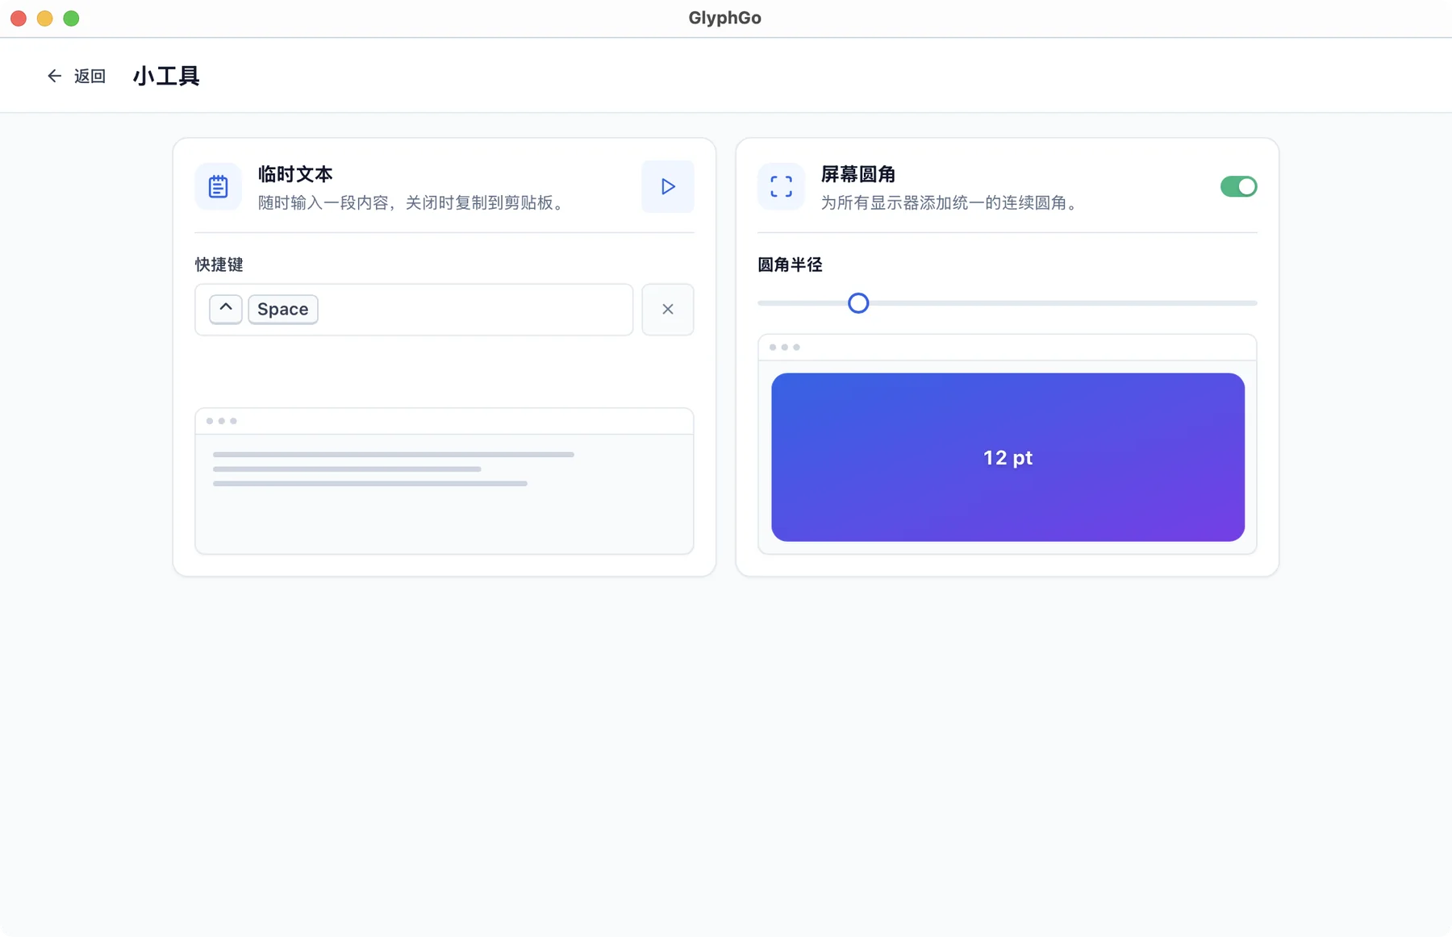
Task: Run the 临时文本 tool with play button
Action: (667, 186)
